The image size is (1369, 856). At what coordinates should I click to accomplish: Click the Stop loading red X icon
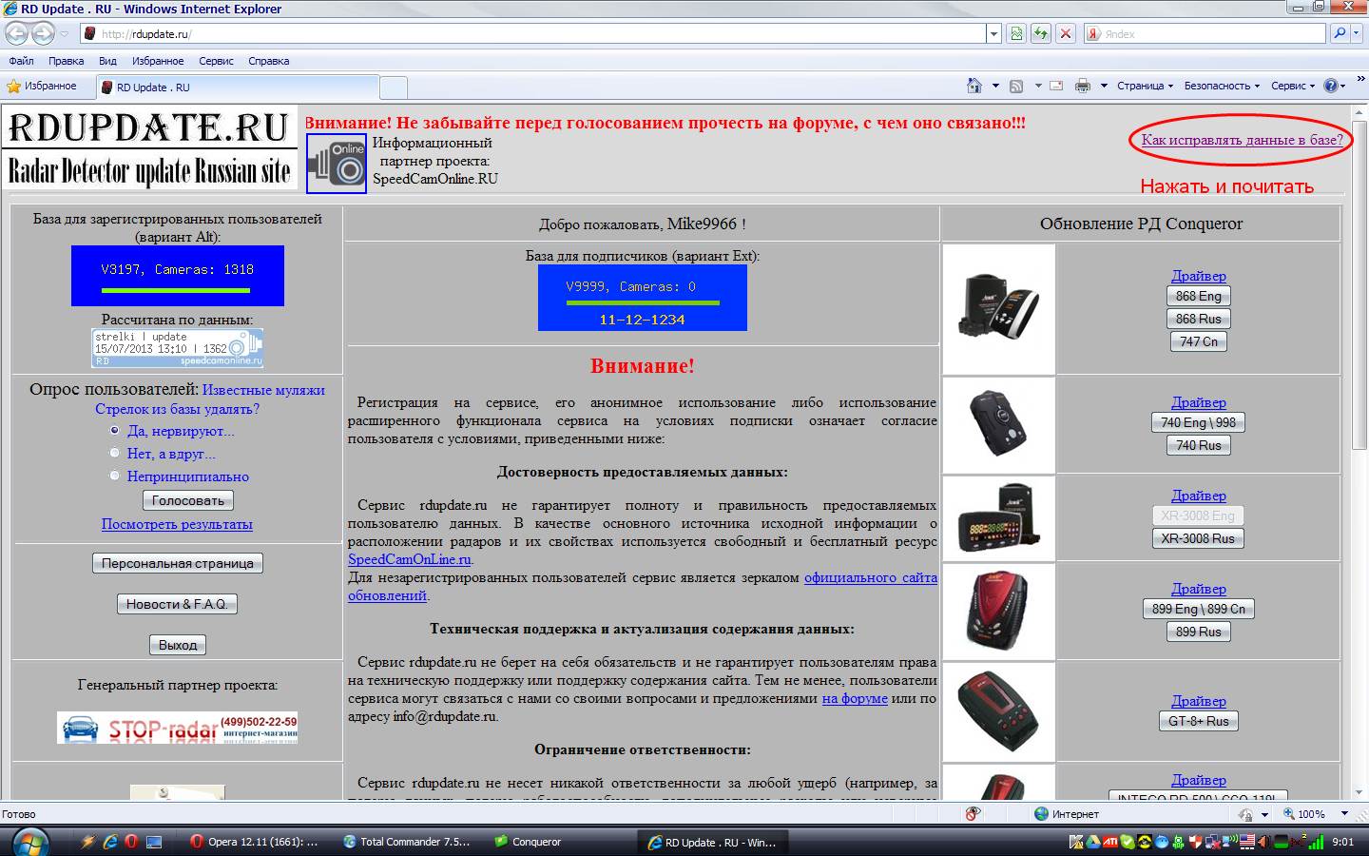(1066, 33)
